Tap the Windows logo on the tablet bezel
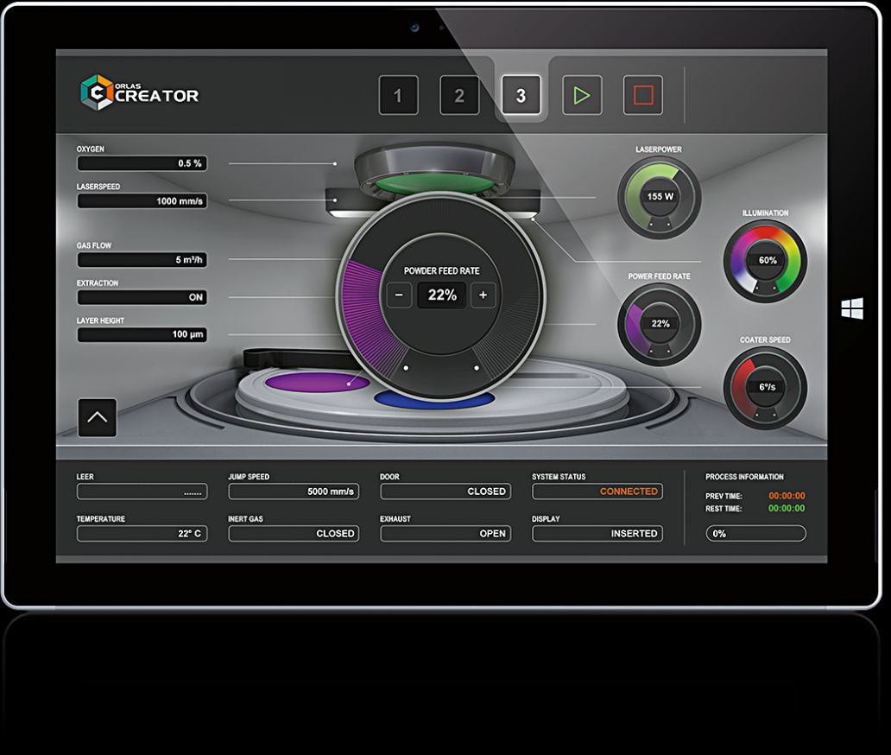 point(852,308)
